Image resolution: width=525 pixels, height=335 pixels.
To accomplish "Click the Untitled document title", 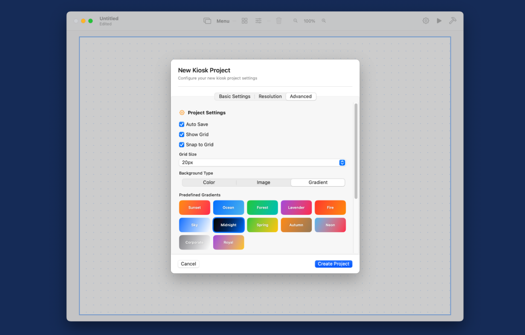I will (x=109, y=19).
